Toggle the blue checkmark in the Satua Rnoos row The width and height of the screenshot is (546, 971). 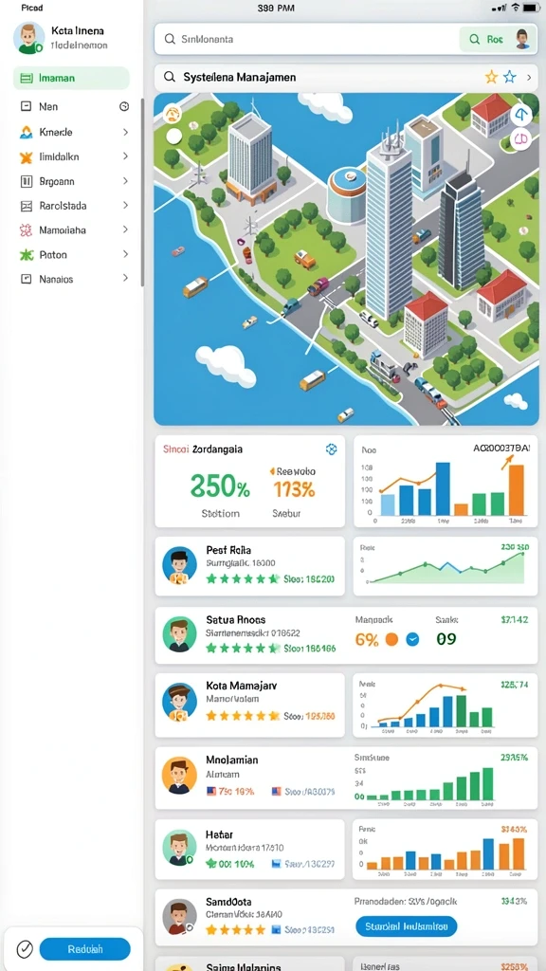tap(412, 640)
